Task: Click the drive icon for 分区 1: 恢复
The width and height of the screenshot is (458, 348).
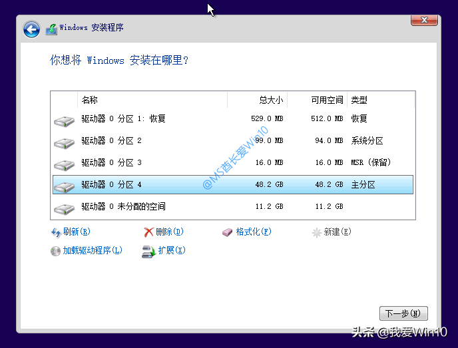Action: click(65, 121)
